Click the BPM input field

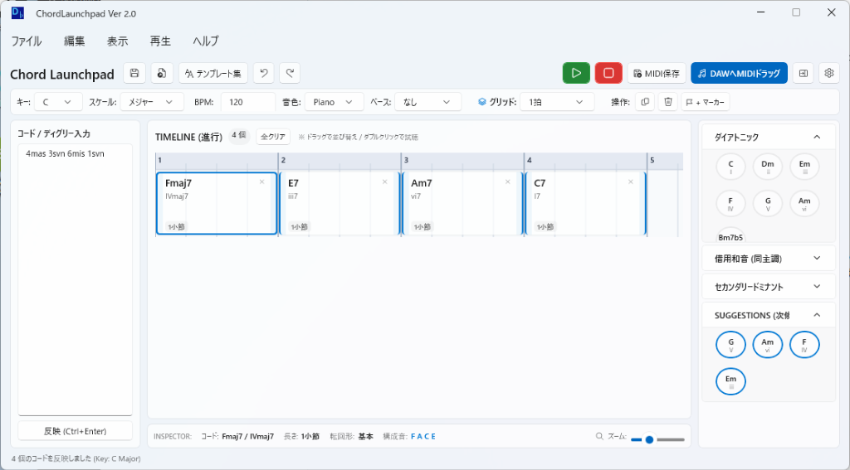tap(247, 102)
